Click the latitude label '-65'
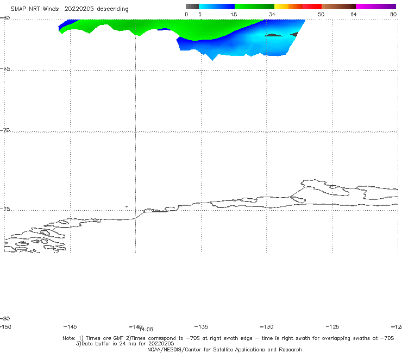Viewport: 402px width, 353px height. 5,69
